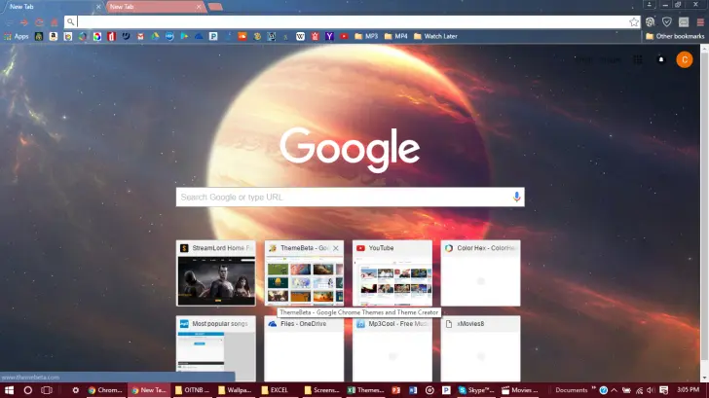Open the Gmail bookmark
The image size is (709, 398).
(140, 36)
